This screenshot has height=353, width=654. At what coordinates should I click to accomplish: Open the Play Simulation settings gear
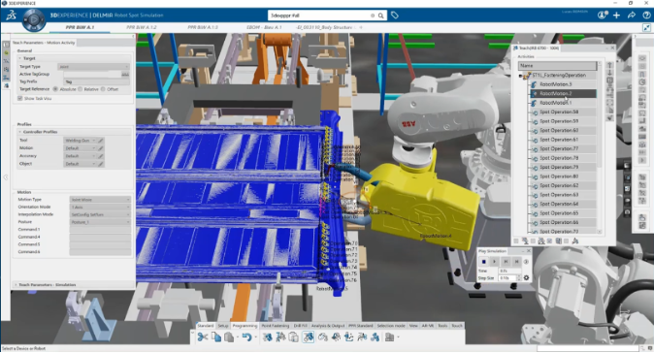coord(526,277)
